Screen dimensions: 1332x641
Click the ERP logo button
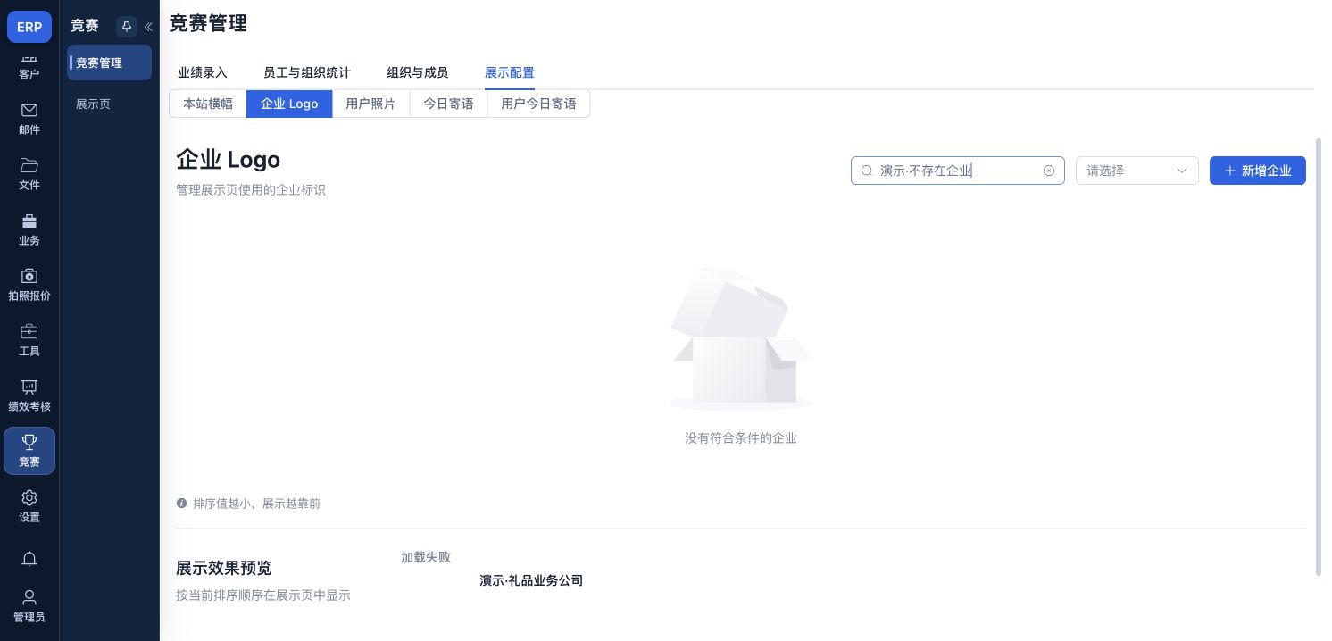[29, 27]
